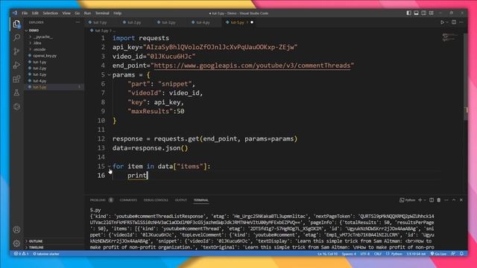Switch to the OUTPUT panel tab
The image size is (477, 268).
[180, 200]
